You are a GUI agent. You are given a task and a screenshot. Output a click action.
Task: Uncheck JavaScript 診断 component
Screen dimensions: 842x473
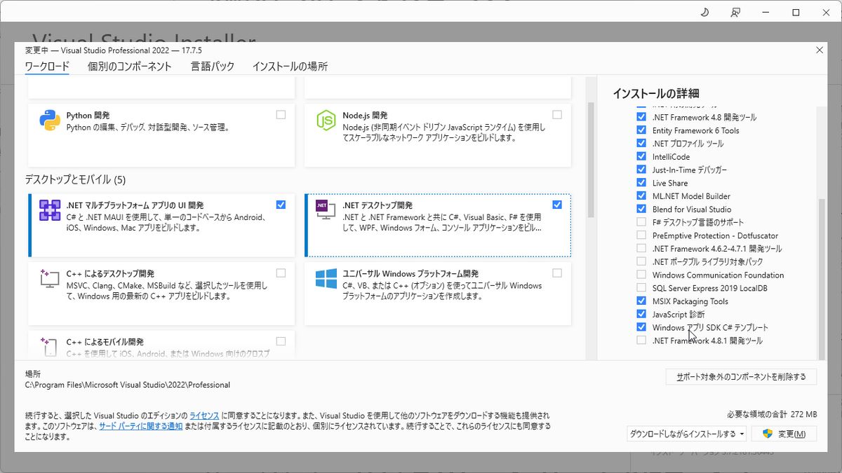tap(641, 314)
